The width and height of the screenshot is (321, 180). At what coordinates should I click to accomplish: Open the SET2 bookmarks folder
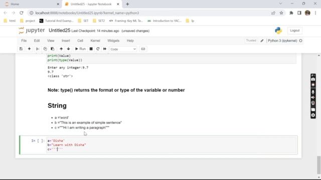pos(99,21)
